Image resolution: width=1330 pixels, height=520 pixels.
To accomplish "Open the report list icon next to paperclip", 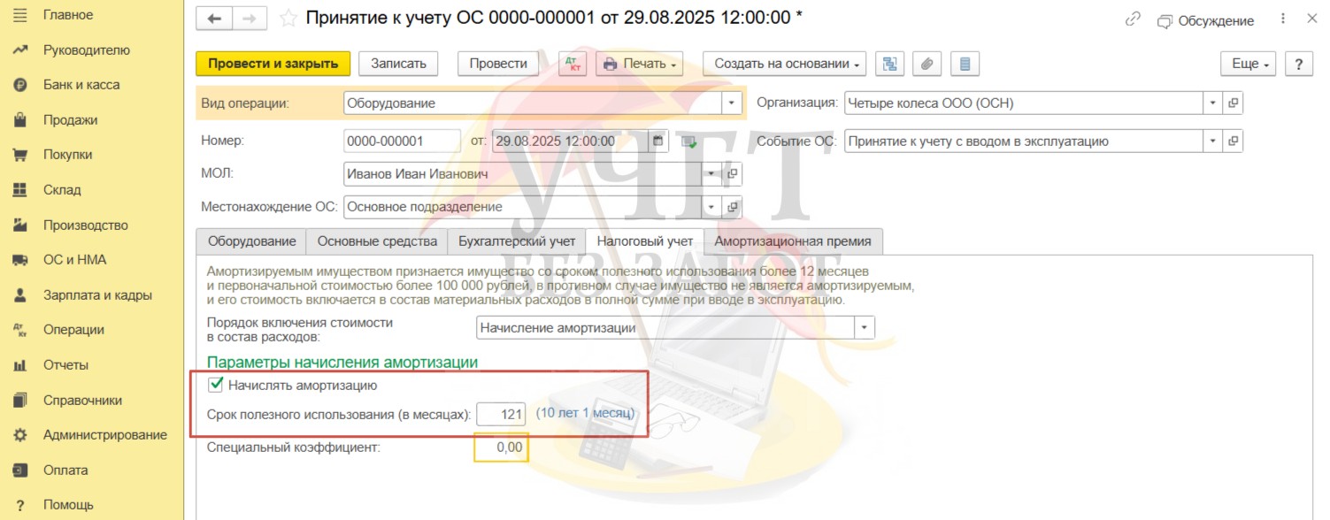I will coord(965,64).
